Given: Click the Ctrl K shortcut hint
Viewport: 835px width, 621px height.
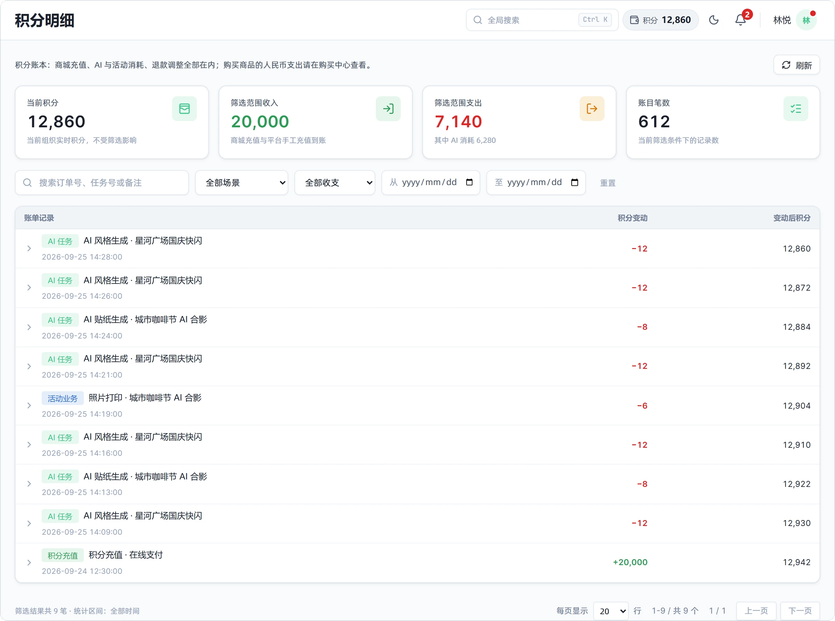Looking at the screenshot, I should (595, 19).
